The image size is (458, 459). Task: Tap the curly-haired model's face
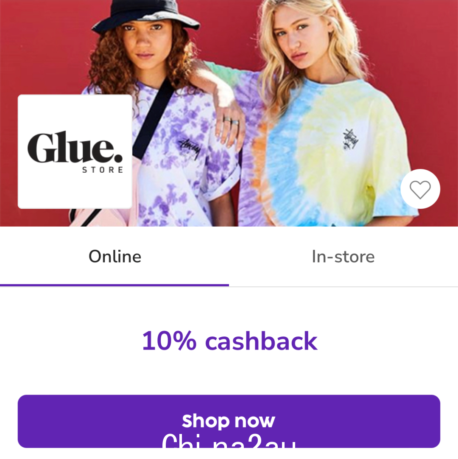point(144,41)
